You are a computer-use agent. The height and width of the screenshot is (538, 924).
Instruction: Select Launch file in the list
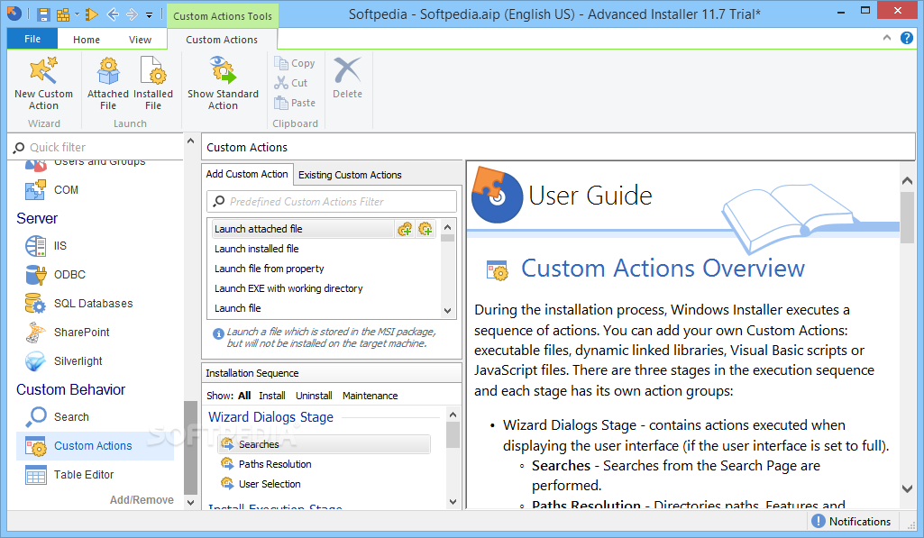coord(237,308)
